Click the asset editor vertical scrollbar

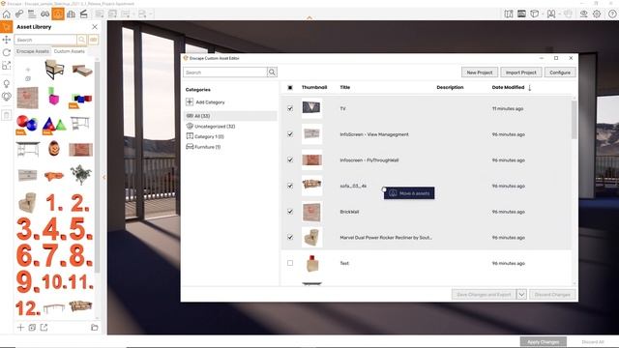point(574,120)
